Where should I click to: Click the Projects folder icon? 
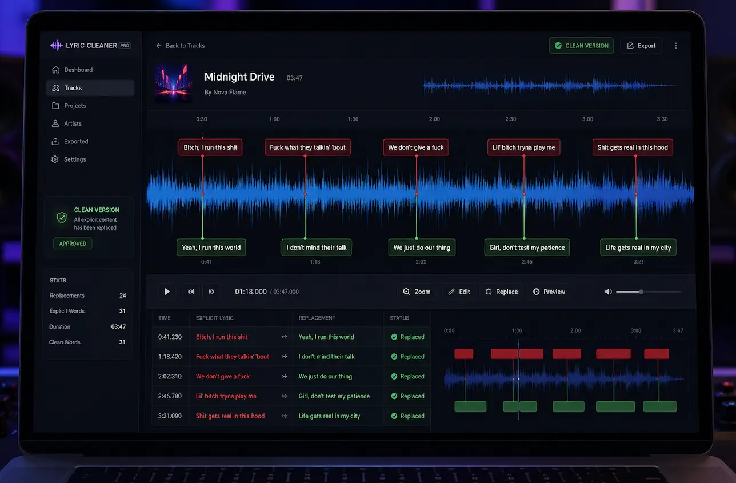55,106
